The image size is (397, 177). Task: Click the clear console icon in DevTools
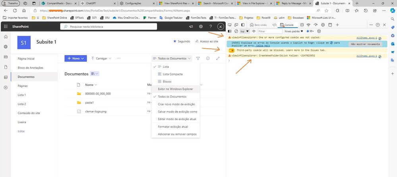[x=236, y=31]
